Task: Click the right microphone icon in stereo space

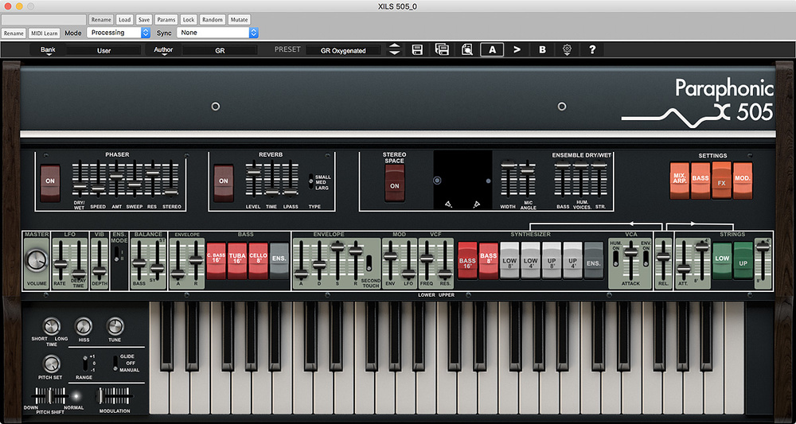Action: (x=476, y=204)
